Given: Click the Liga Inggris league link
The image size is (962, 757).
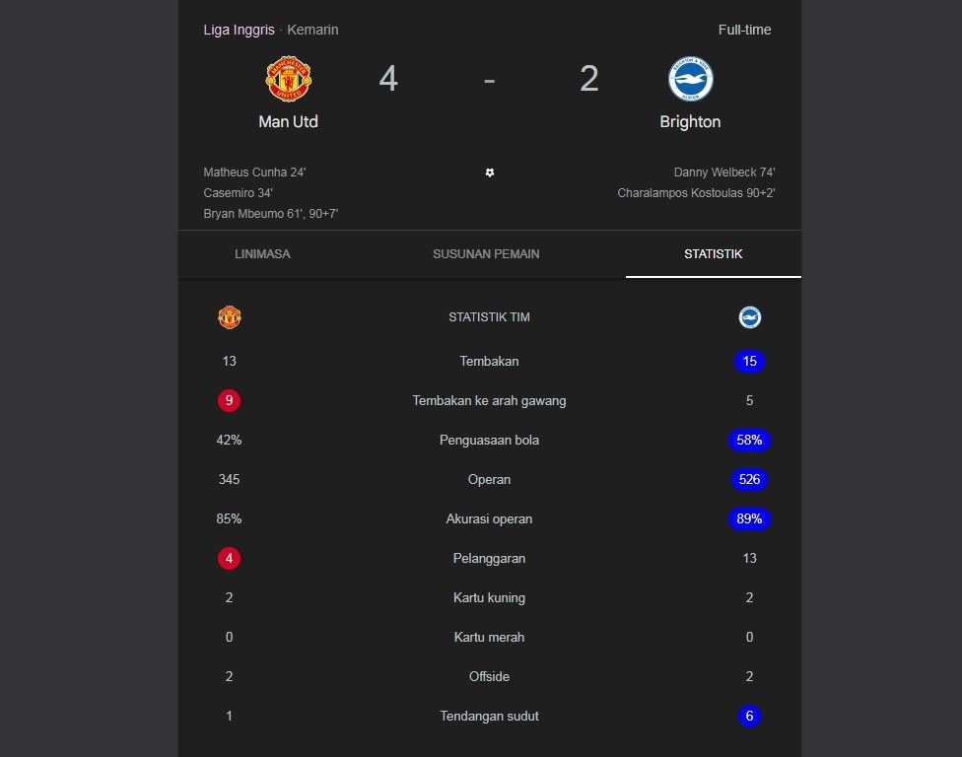Looking at the screenshot, I should (x=239, y=30).
